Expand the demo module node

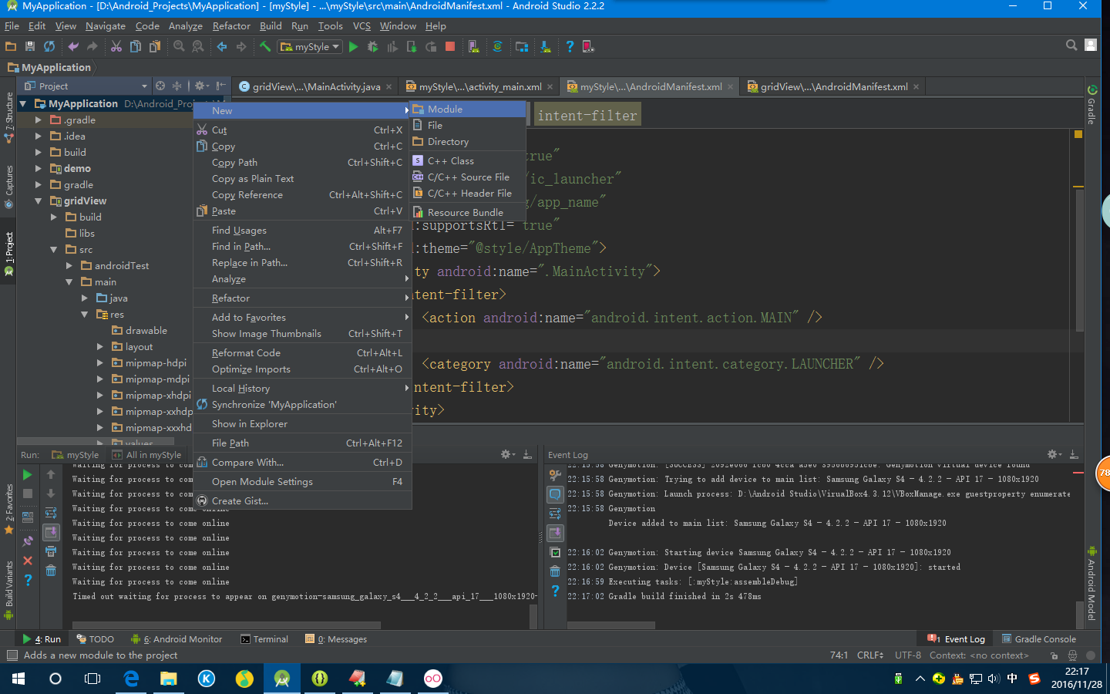[x=39, y=168]
